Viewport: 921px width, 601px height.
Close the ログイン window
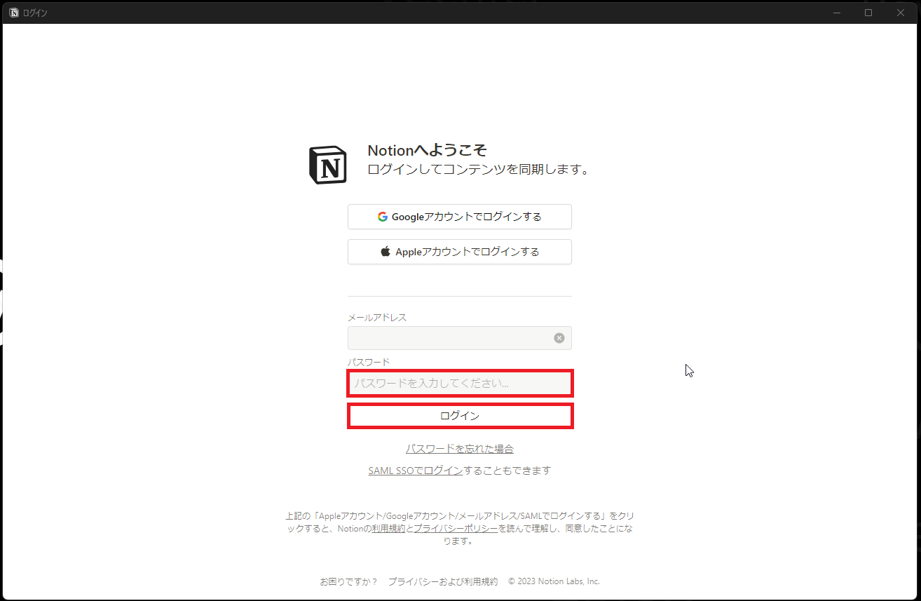[901, 13]
